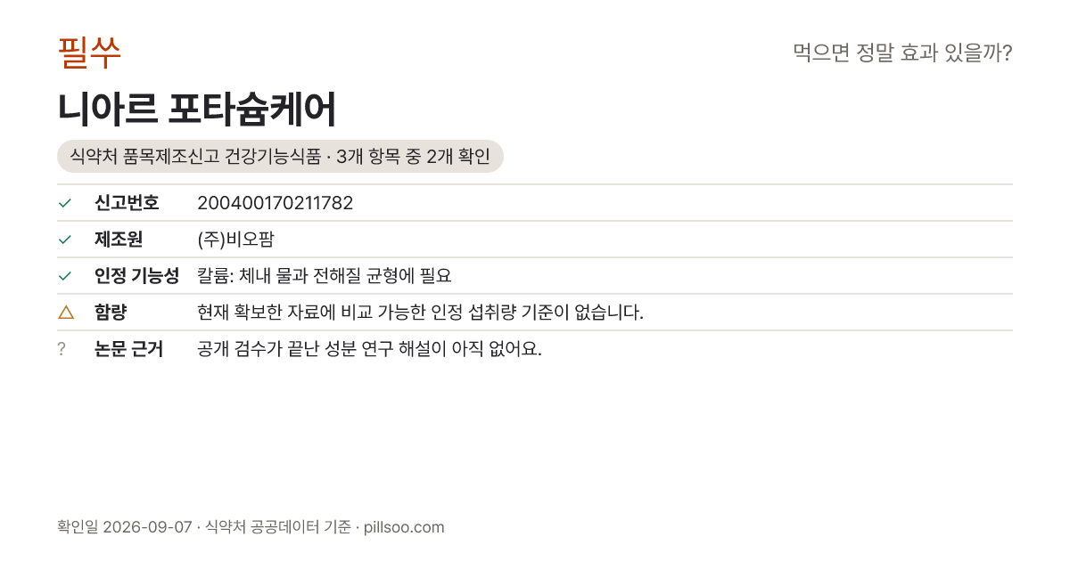Click the intake standard notice text in 함량 row

[420, 313]
